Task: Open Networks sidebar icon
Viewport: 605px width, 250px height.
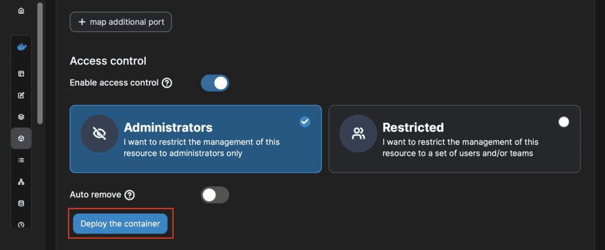Action: click(x=21, y=181)
